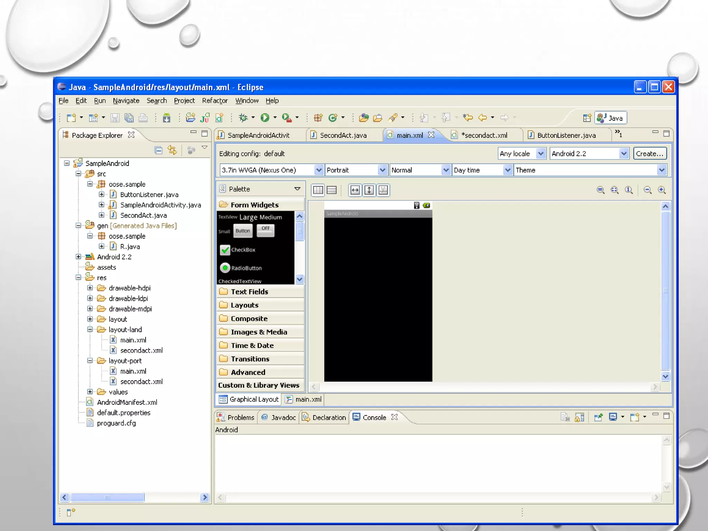Click the Create... button
Viewport: 708px width, 531px height.
tap(650, 153)
